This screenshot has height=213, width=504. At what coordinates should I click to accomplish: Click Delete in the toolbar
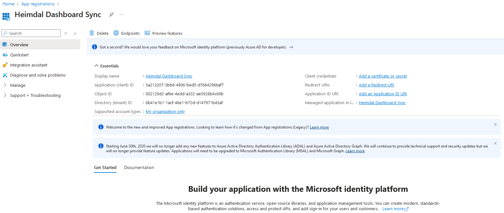[x=99, y=33]
